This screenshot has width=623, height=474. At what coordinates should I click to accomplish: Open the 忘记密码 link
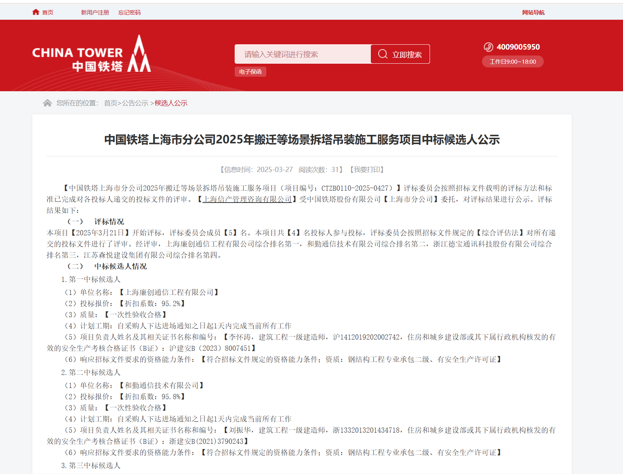click(129, 13)
